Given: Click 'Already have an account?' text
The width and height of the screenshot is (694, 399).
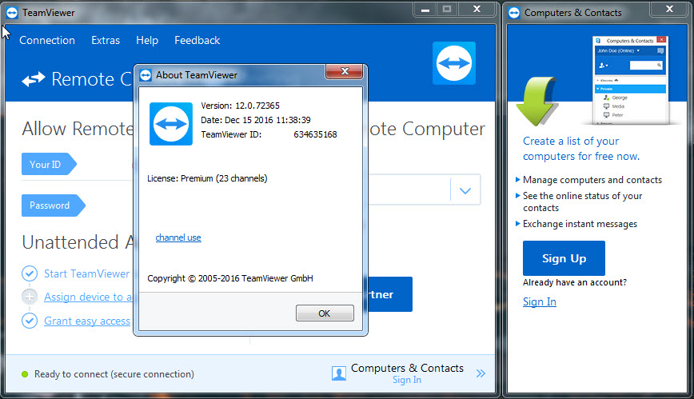Looking at the screenshot, I should pos(575,282).
